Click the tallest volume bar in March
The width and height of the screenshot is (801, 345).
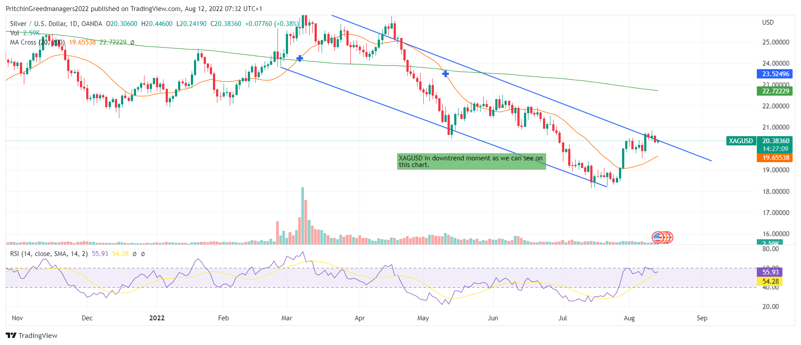click(303, 216)
